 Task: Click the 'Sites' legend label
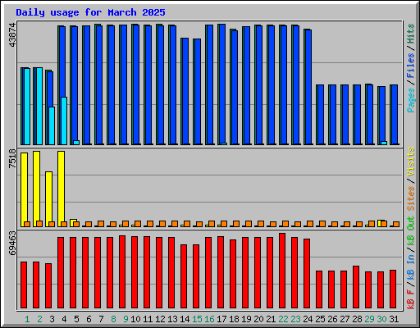tap(410, 198)
